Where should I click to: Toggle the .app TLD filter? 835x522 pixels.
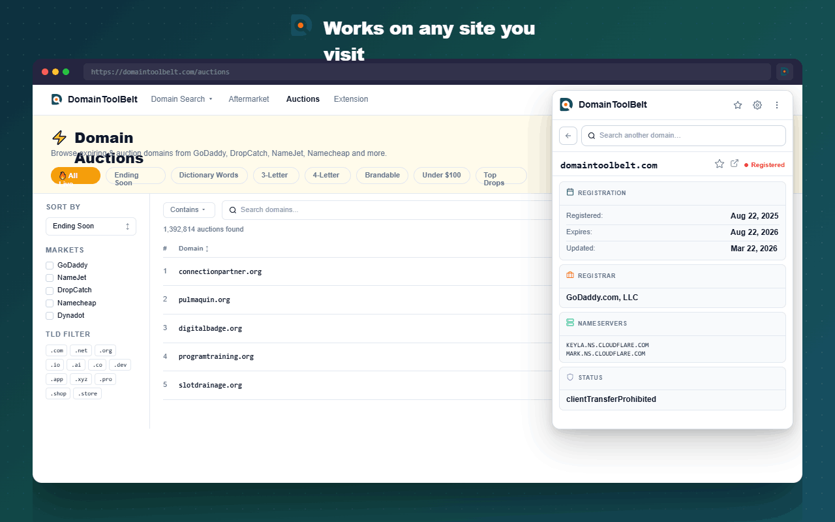(x=56, y=379)
